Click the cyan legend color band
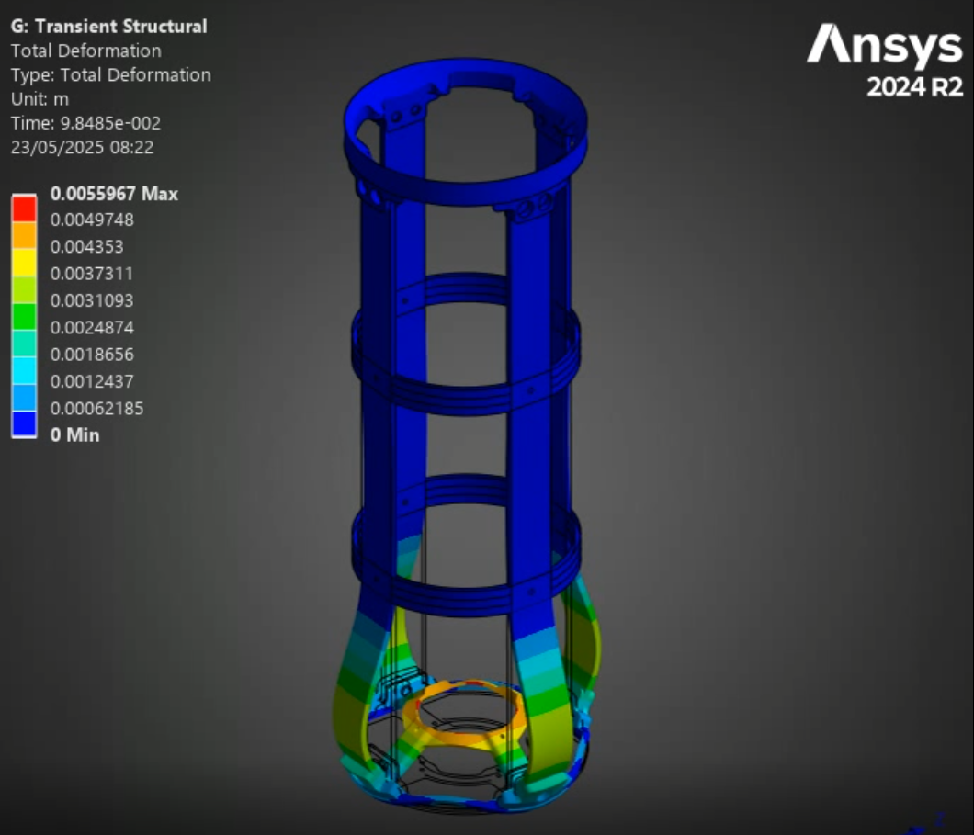Viewport: 974px width, 835px height. pos(24,368)
